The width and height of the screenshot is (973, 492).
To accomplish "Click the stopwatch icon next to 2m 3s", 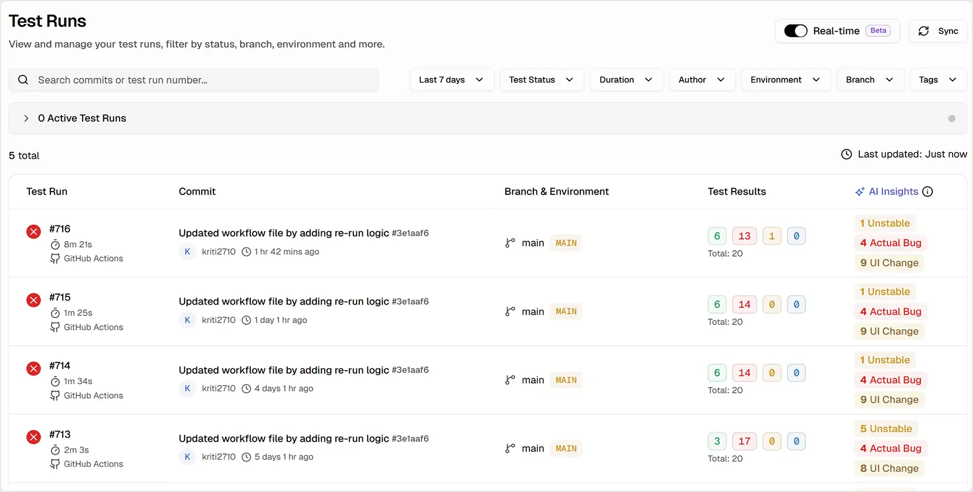I will point(55,450).
